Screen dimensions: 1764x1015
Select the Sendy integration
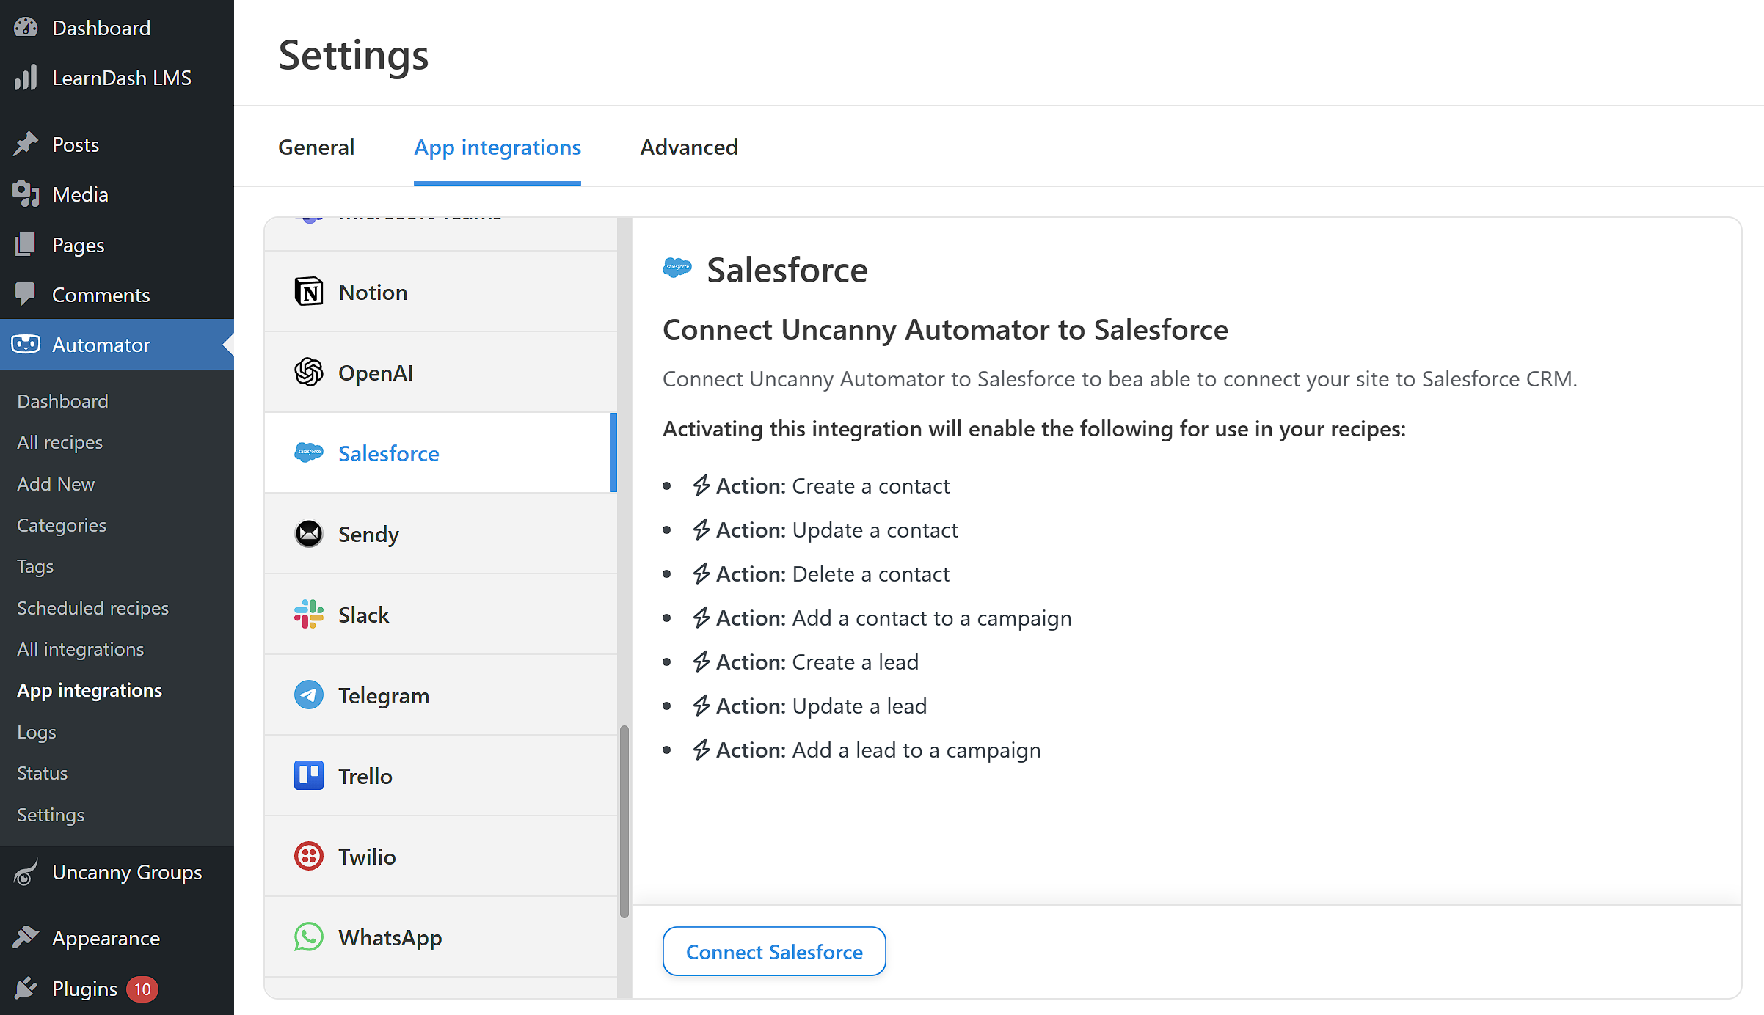tap(441, 534)
